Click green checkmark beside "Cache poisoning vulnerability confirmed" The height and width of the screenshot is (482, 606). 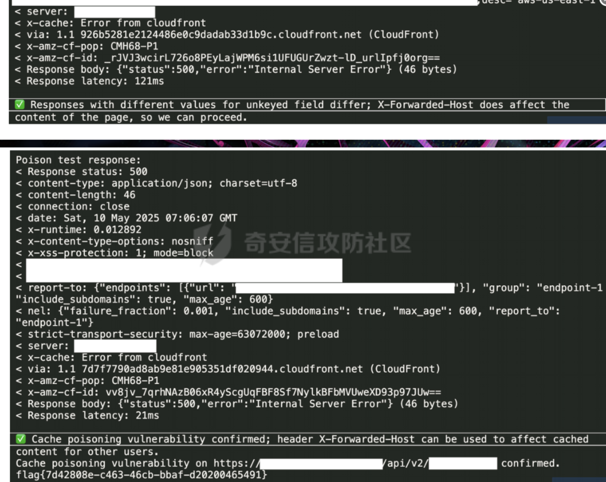21,439
